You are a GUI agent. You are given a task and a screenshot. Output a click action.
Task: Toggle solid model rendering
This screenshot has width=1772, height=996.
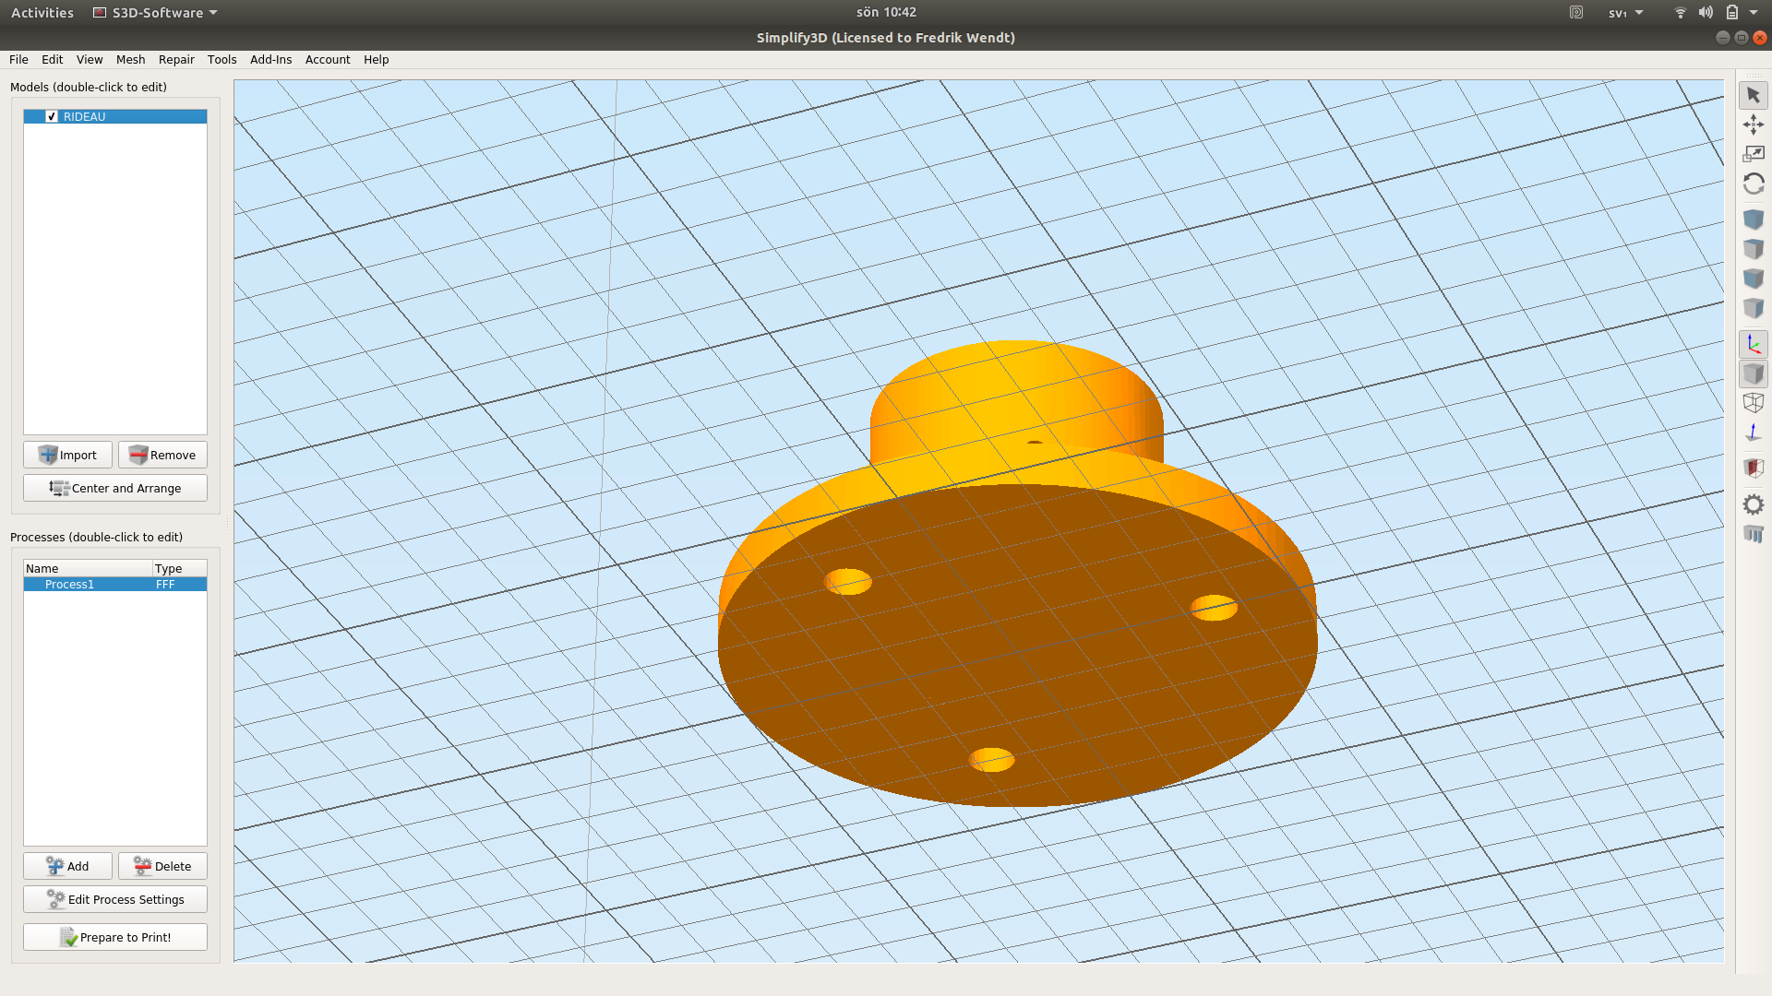tap(1754, 373)
